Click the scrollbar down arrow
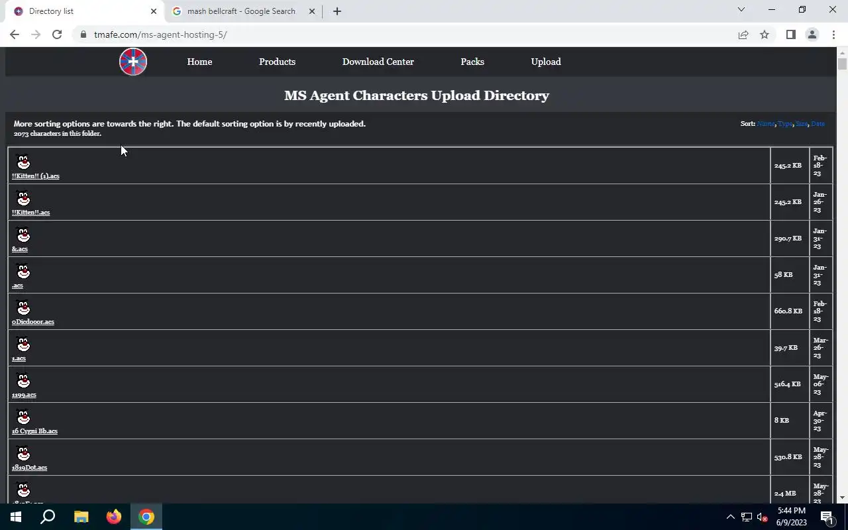The image size is (848, 530). click(842, 498)
